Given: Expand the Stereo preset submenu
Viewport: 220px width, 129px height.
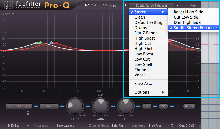Looking at the screenshot, I should 148,12.
